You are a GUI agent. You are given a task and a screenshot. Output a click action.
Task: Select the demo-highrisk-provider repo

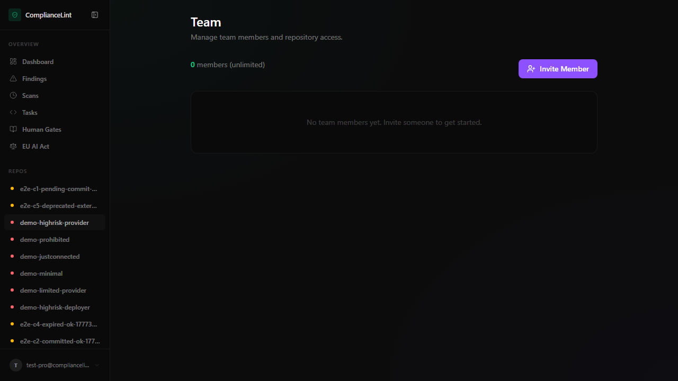[x=55, y=223]
